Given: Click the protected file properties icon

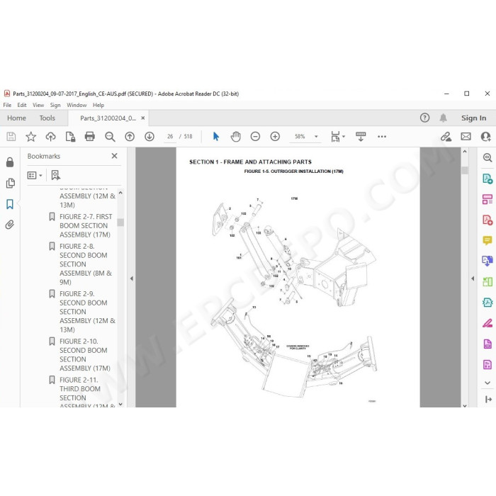Looking at the screenshot, I should 70,137.
